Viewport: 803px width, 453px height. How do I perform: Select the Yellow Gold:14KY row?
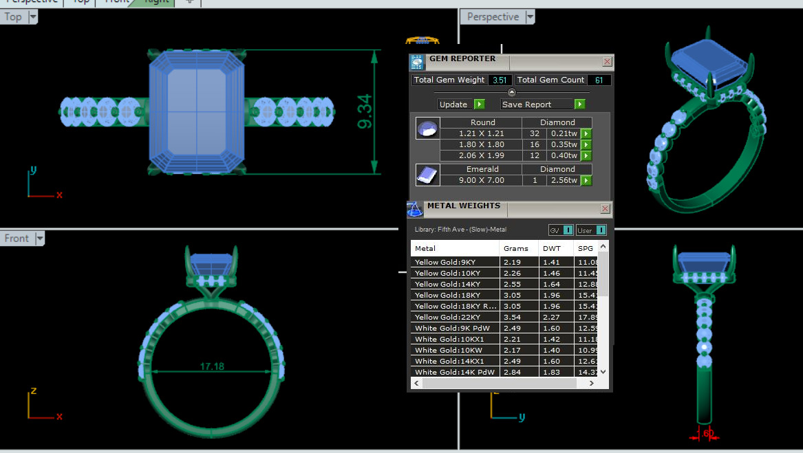pyautogui.click(x=504, y=284)
